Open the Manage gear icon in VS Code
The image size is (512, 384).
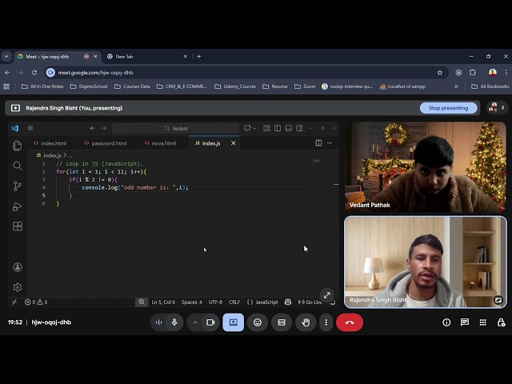pyautogui.click(x=18, y=287)
